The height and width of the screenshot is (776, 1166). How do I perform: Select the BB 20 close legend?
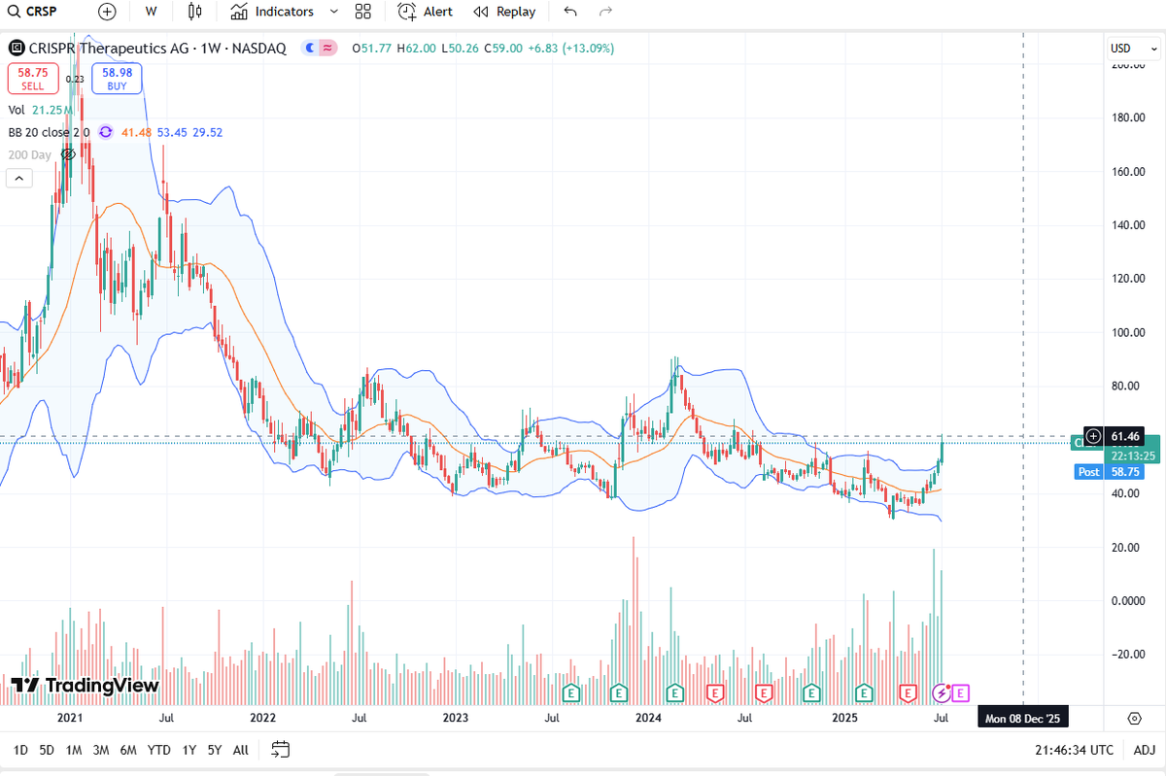49,132
